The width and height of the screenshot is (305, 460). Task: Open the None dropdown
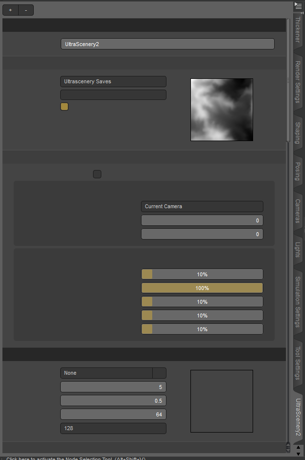pyautogui.click(x=106, y=373)
